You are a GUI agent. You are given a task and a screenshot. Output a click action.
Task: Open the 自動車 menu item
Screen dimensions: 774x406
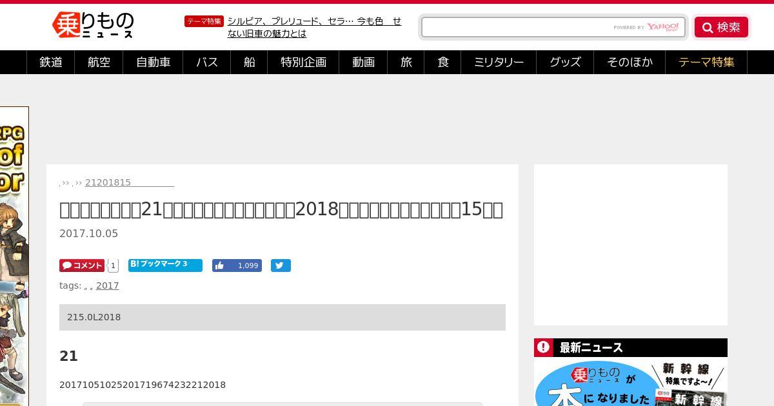[x=154, y=62]
